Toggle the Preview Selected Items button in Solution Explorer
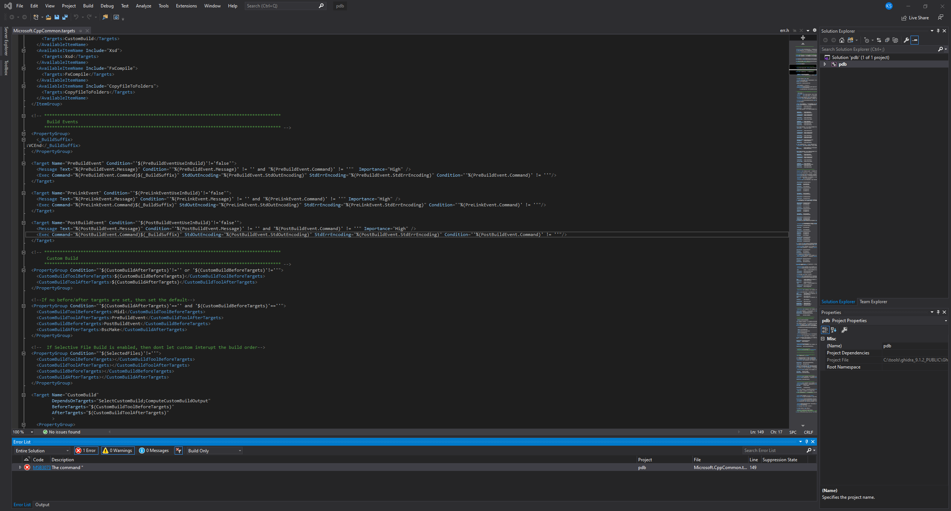The height and width of the screenshot is (511, 951). [915, 40]
